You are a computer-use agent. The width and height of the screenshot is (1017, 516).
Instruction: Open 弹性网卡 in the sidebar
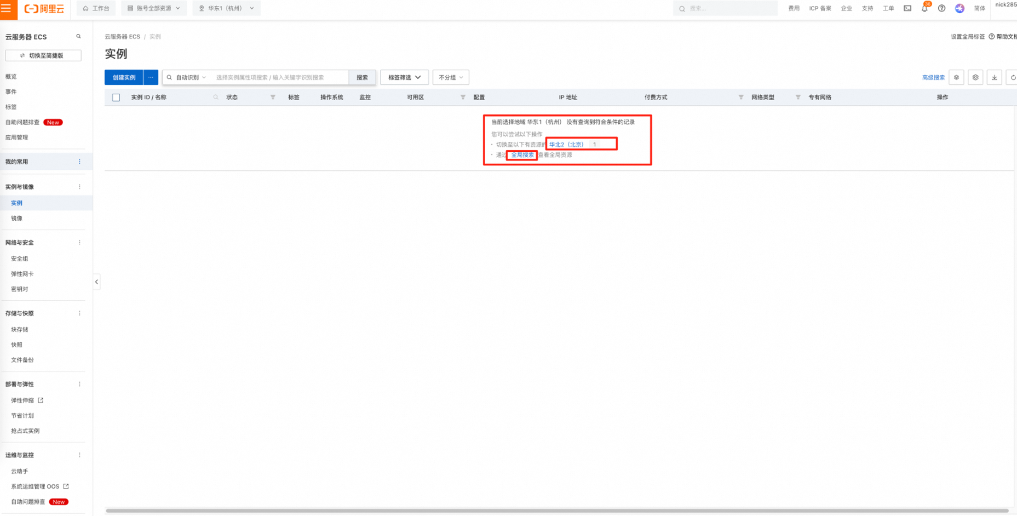click(22, 274)
